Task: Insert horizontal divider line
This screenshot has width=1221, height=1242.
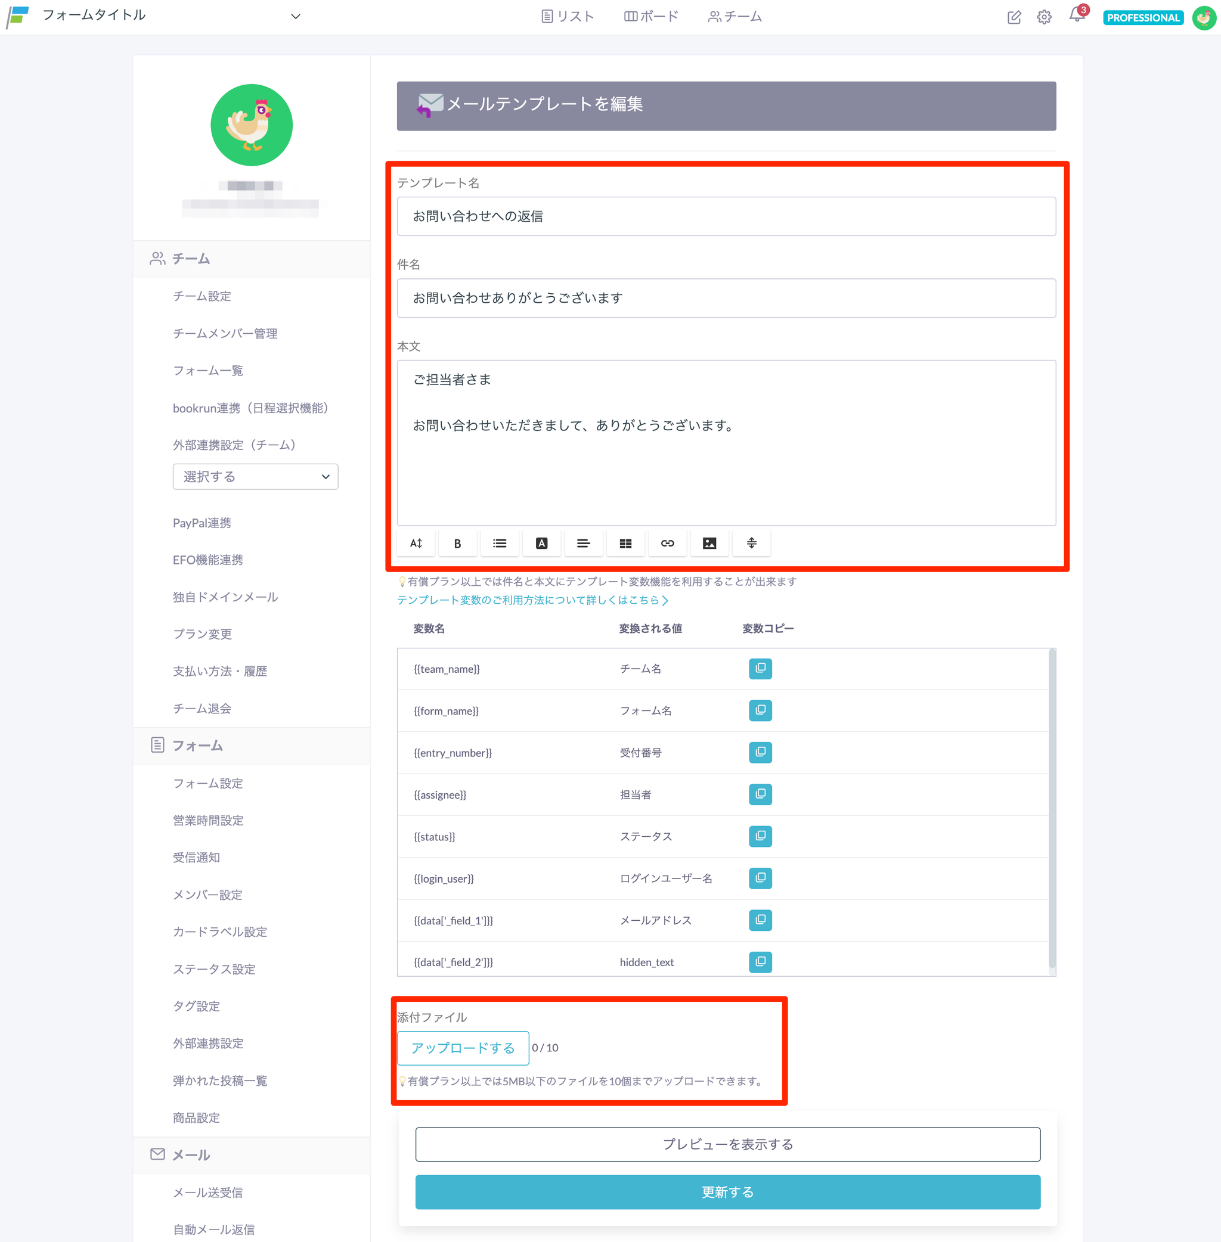Action: [x=751, y=543]
